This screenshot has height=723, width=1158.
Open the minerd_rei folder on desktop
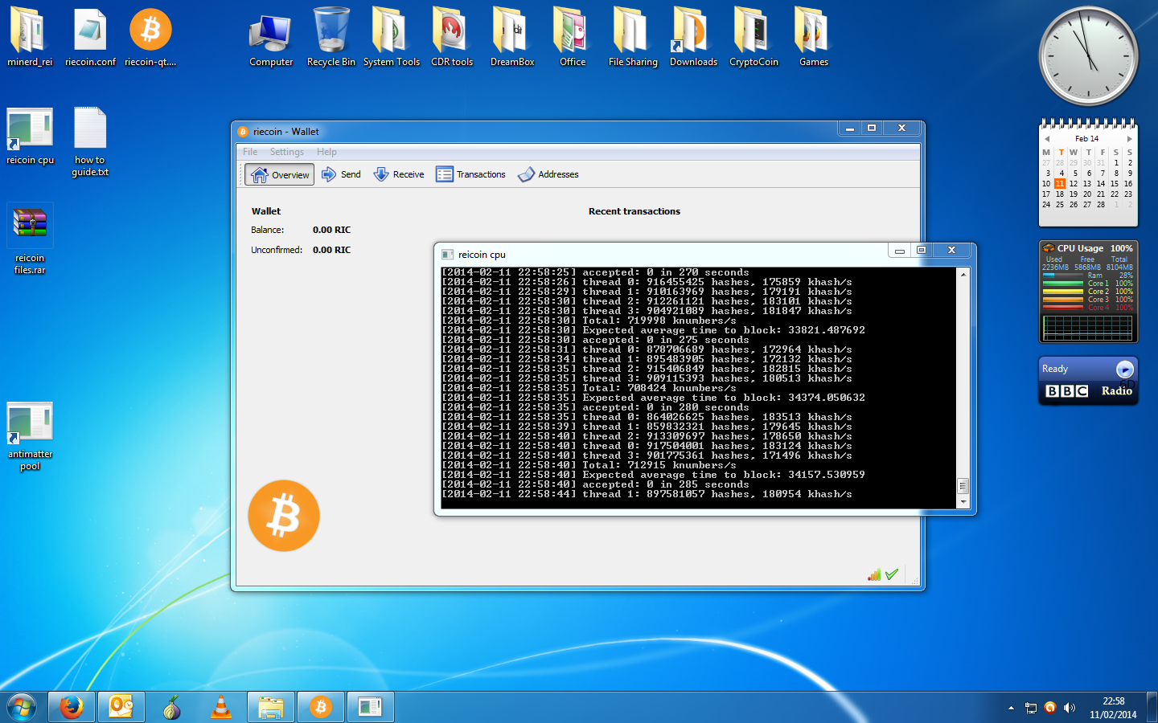29,38
